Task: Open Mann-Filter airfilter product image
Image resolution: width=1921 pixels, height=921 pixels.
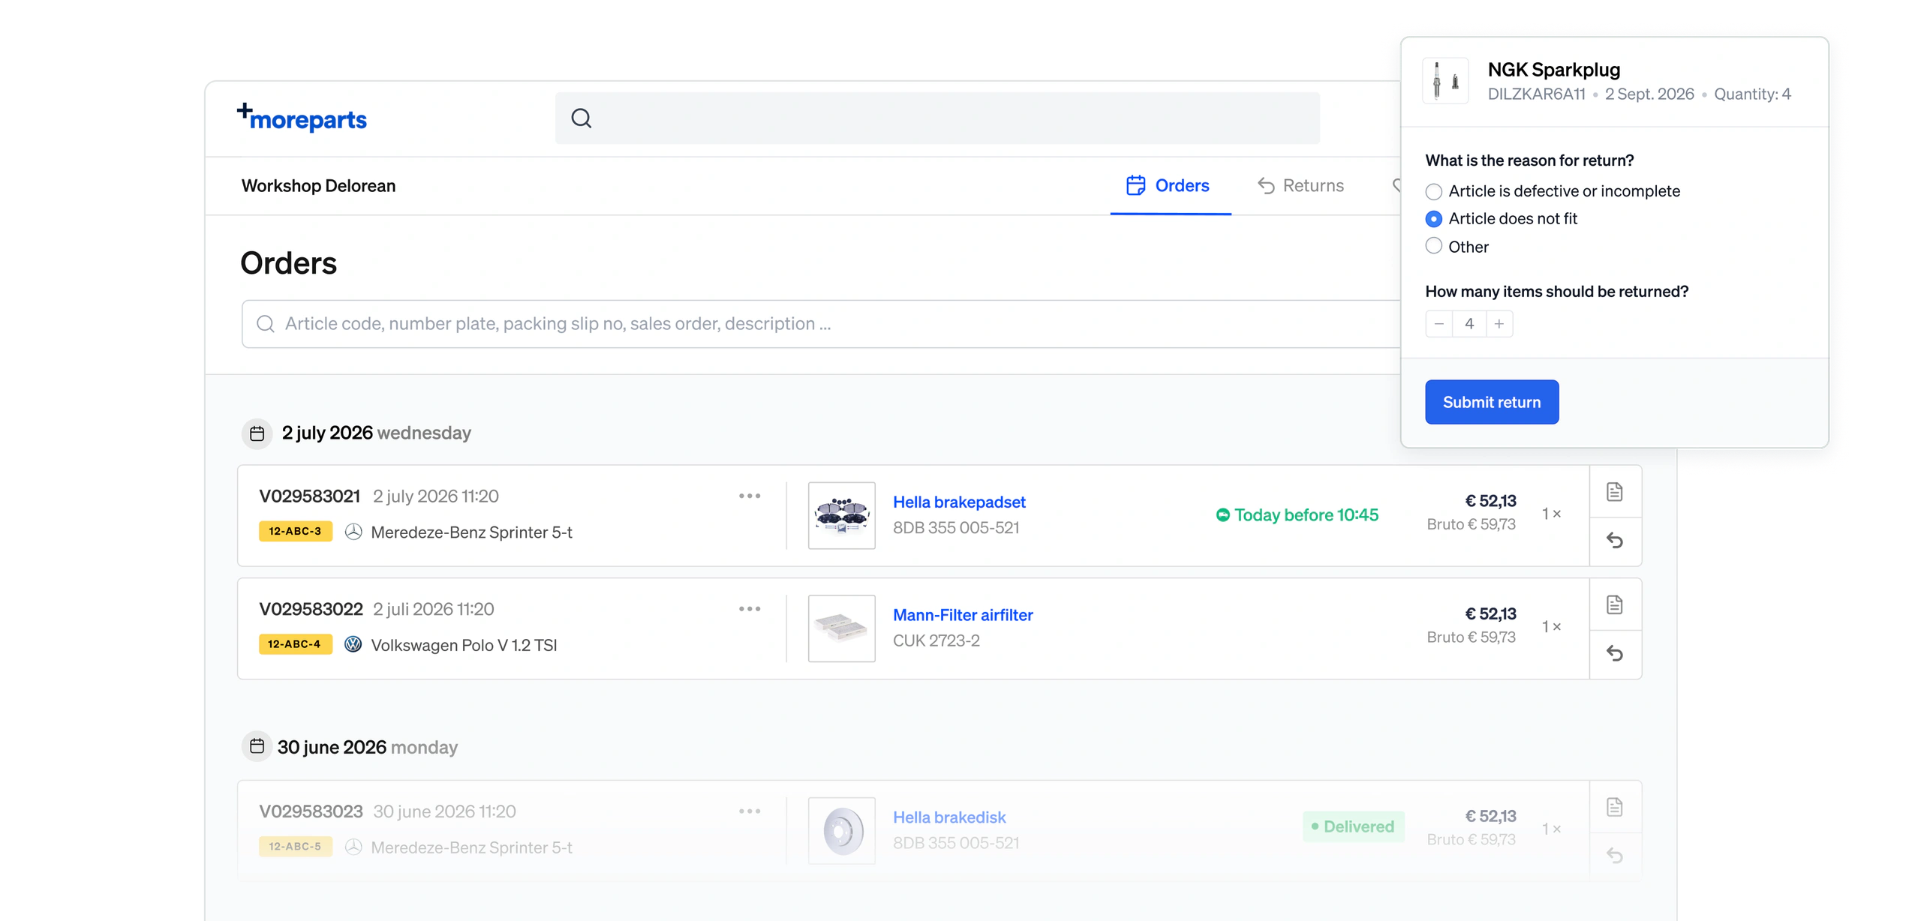Action: point(841,628)
